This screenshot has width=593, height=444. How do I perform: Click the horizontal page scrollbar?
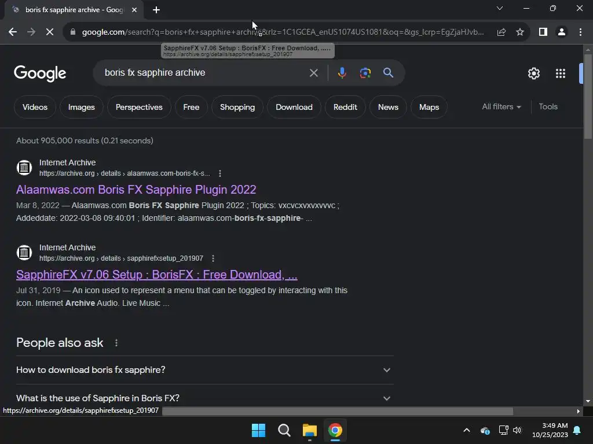pos(338,411)
